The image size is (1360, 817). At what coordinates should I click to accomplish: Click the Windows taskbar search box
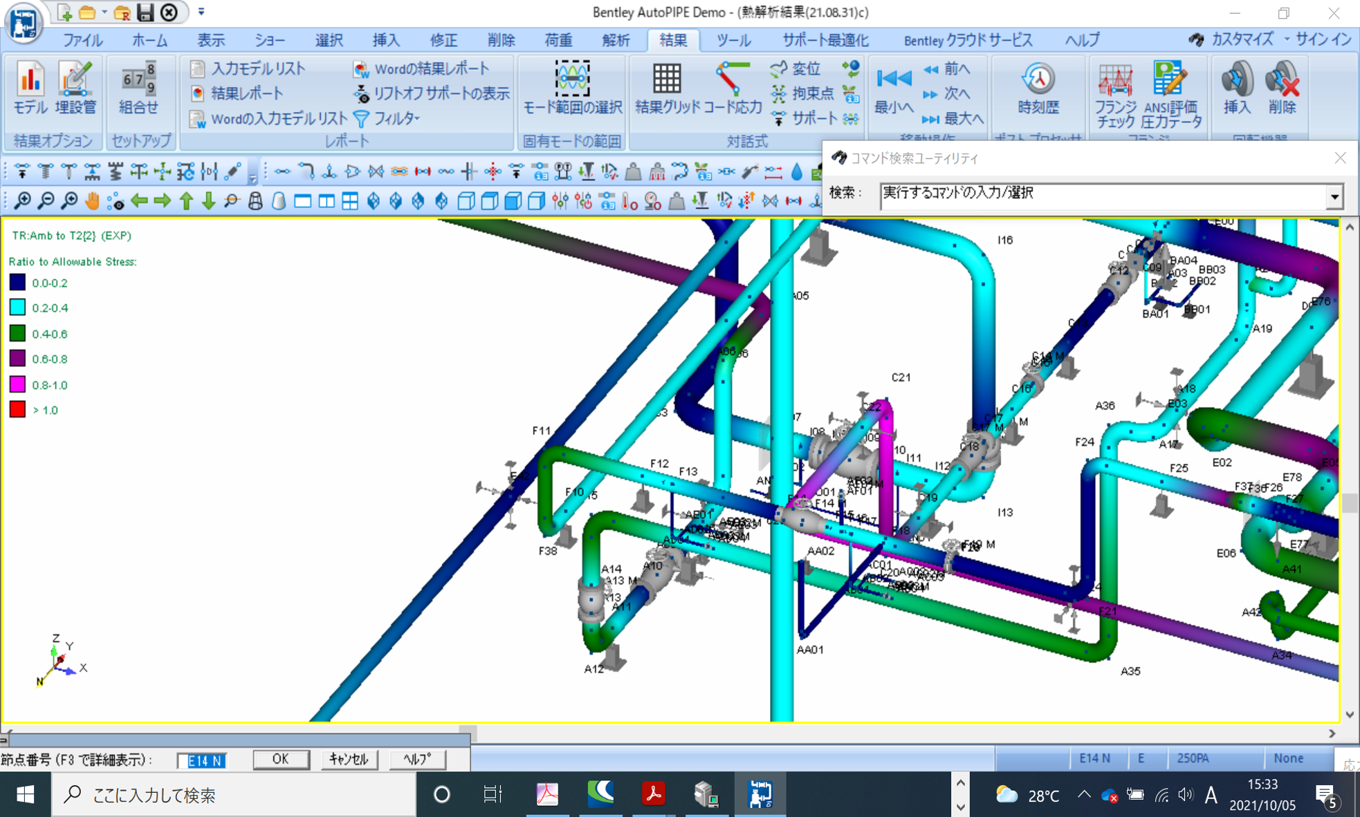click(x=235, y=795)
